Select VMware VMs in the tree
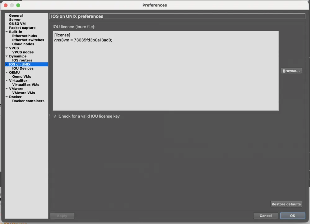The width and height of the screenshot is (310, 224). [24, 93]
